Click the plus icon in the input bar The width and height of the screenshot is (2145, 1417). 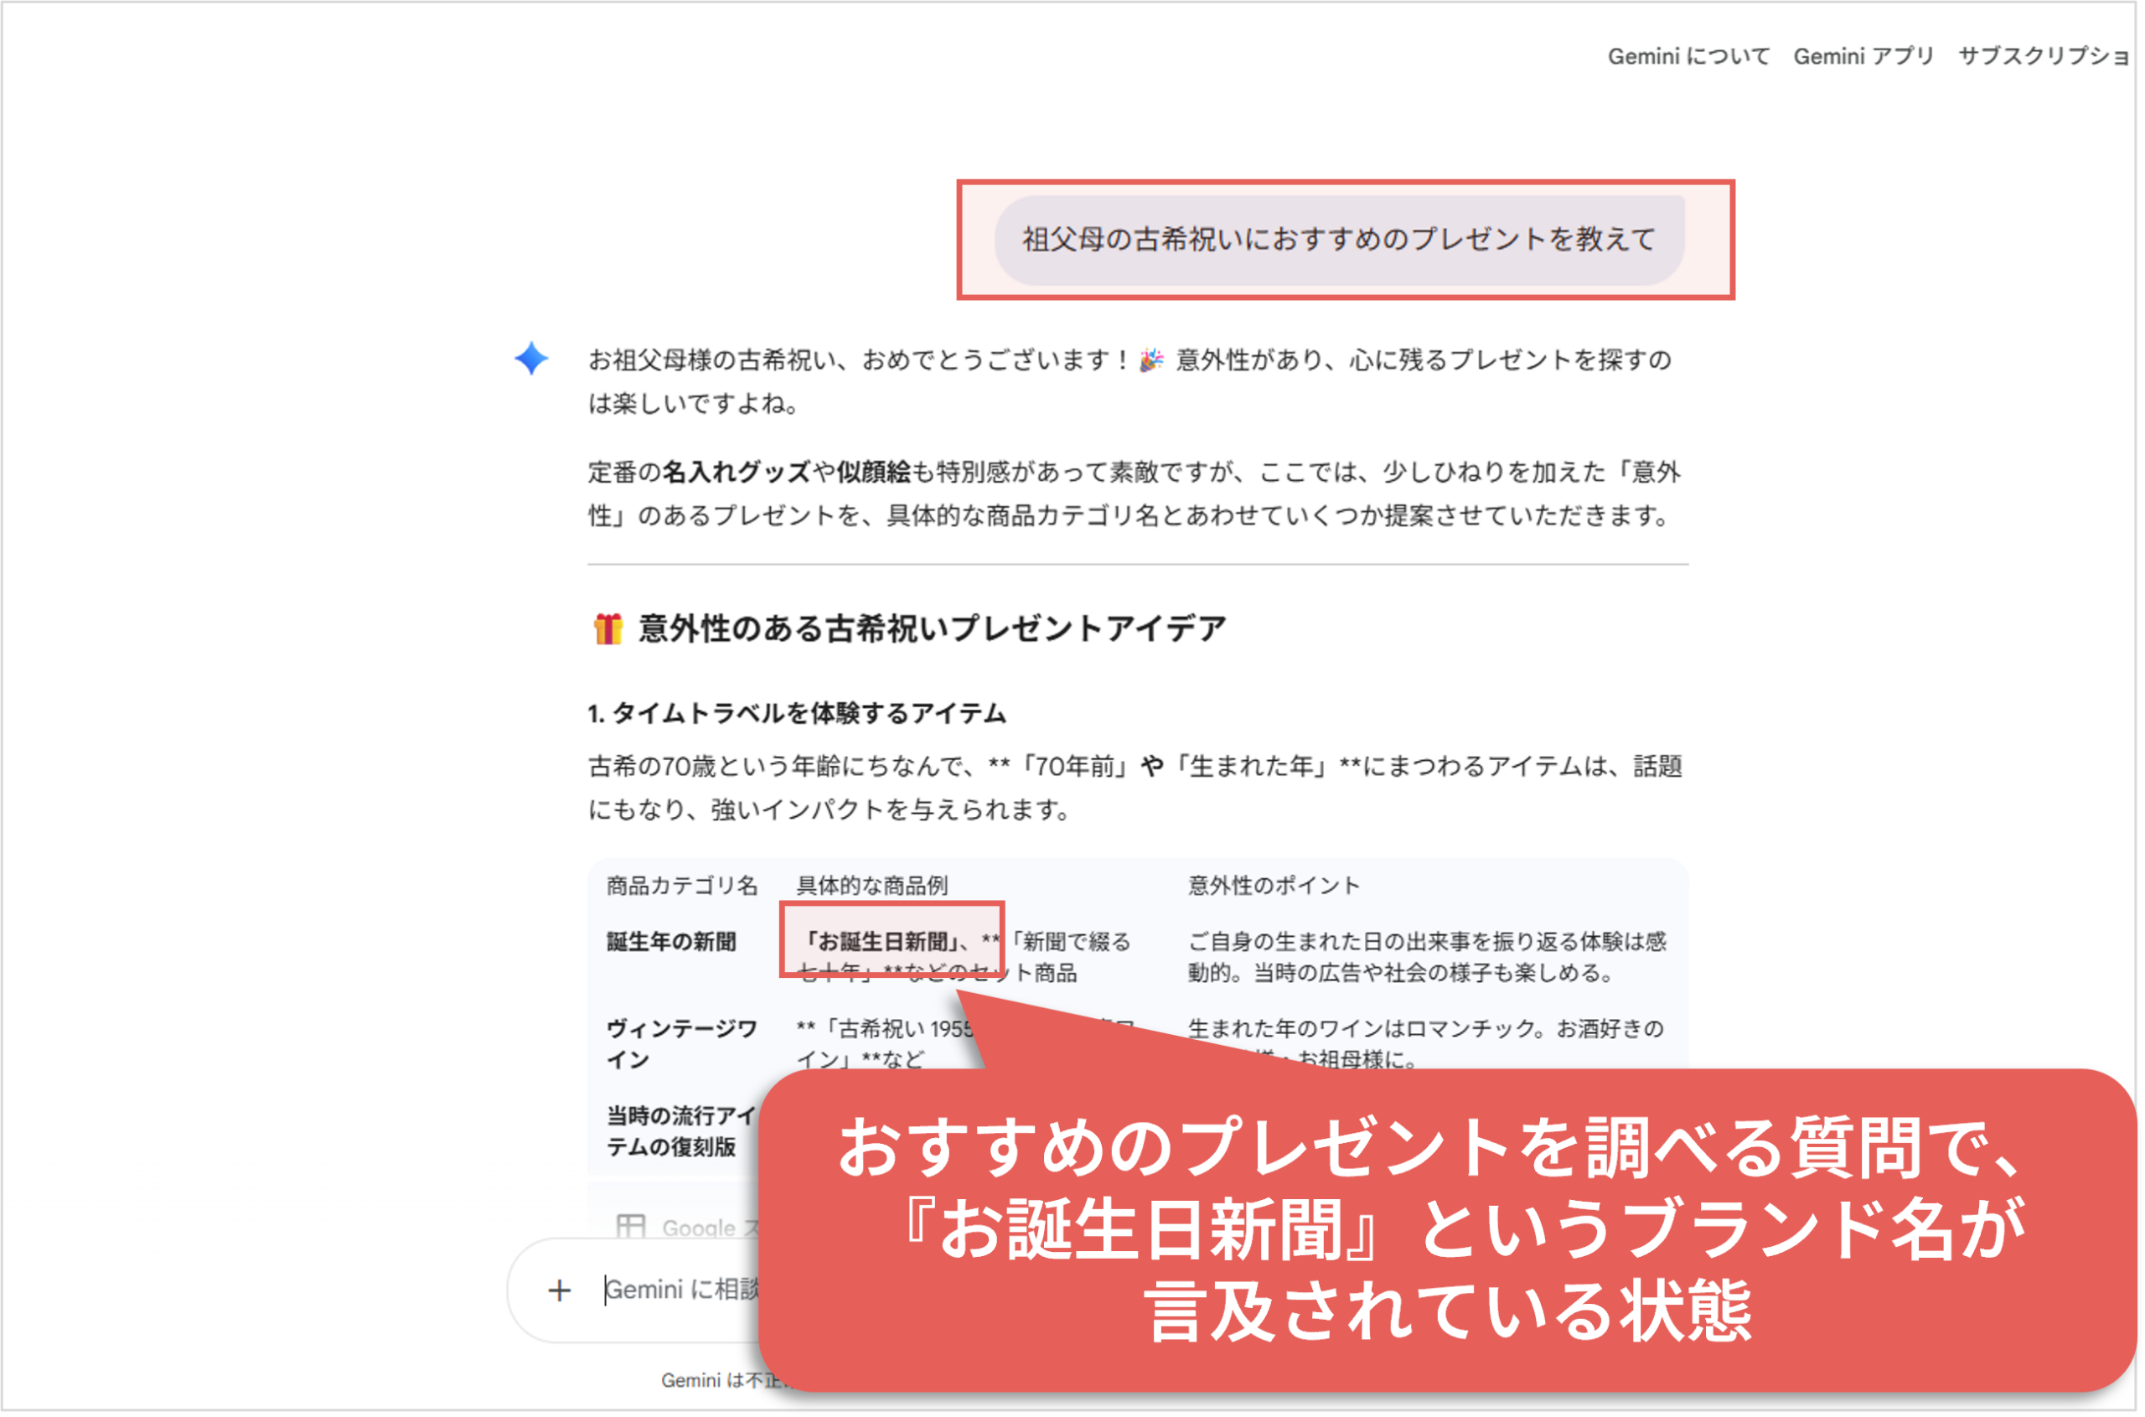[x=559, y=1290]
